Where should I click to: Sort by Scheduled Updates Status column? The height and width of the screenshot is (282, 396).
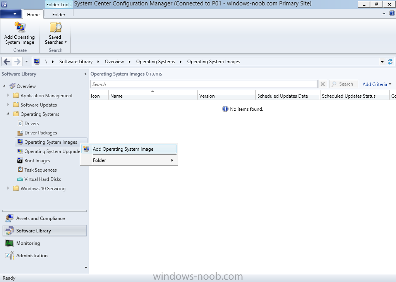[x=355, y=96]
